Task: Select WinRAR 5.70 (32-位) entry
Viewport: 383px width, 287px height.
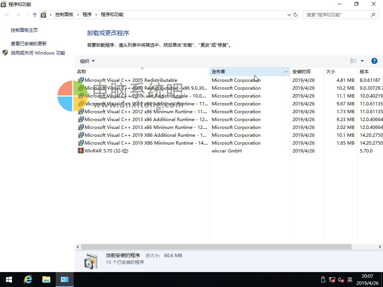Action: tap(106, 151)
